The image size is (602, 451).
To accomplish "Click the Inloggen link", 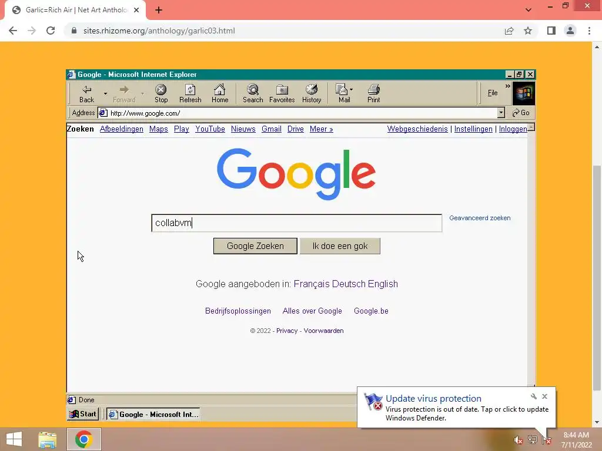I will (513, 129).
